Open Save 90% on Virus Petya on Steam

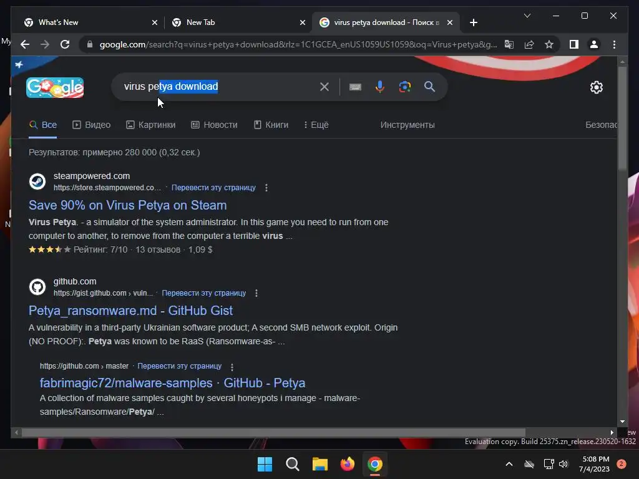tap(127, 205)
